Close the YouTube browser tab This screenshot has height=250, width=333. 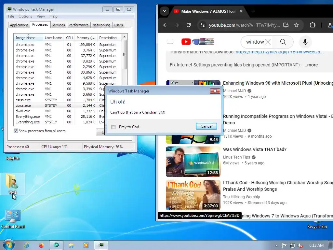(x=241, y=11)
